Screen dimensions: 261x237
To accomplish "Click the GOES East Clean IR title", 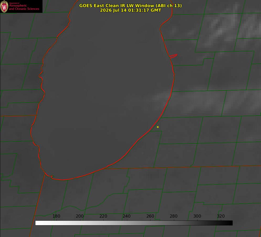I will [x=131, y=6].
